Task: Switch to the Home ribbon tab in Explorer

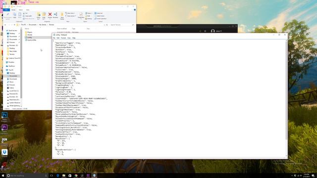Action: pyautogui.click(x=13, y=10)
